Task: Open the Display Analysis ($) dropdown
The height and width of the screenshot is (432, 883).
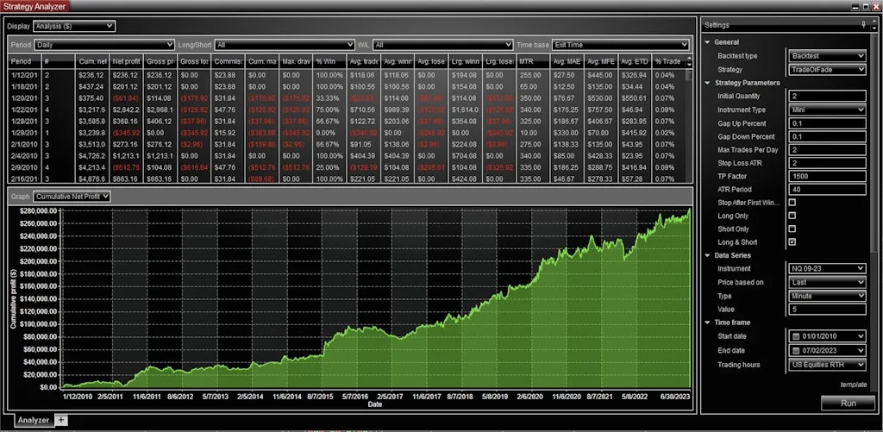Action: pyautogui.click(x=74, y=26)
